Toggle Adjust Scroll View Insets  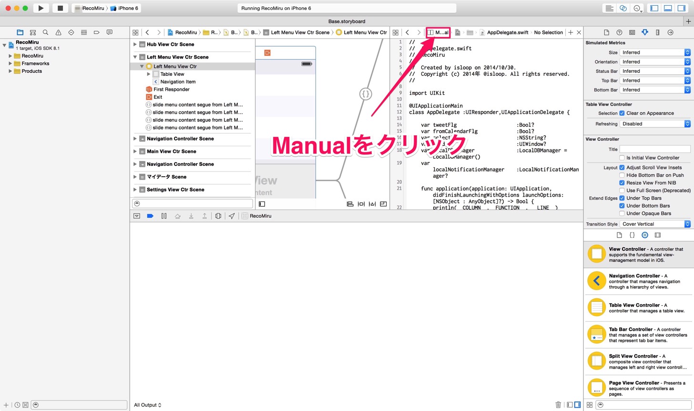pos(622,168)
